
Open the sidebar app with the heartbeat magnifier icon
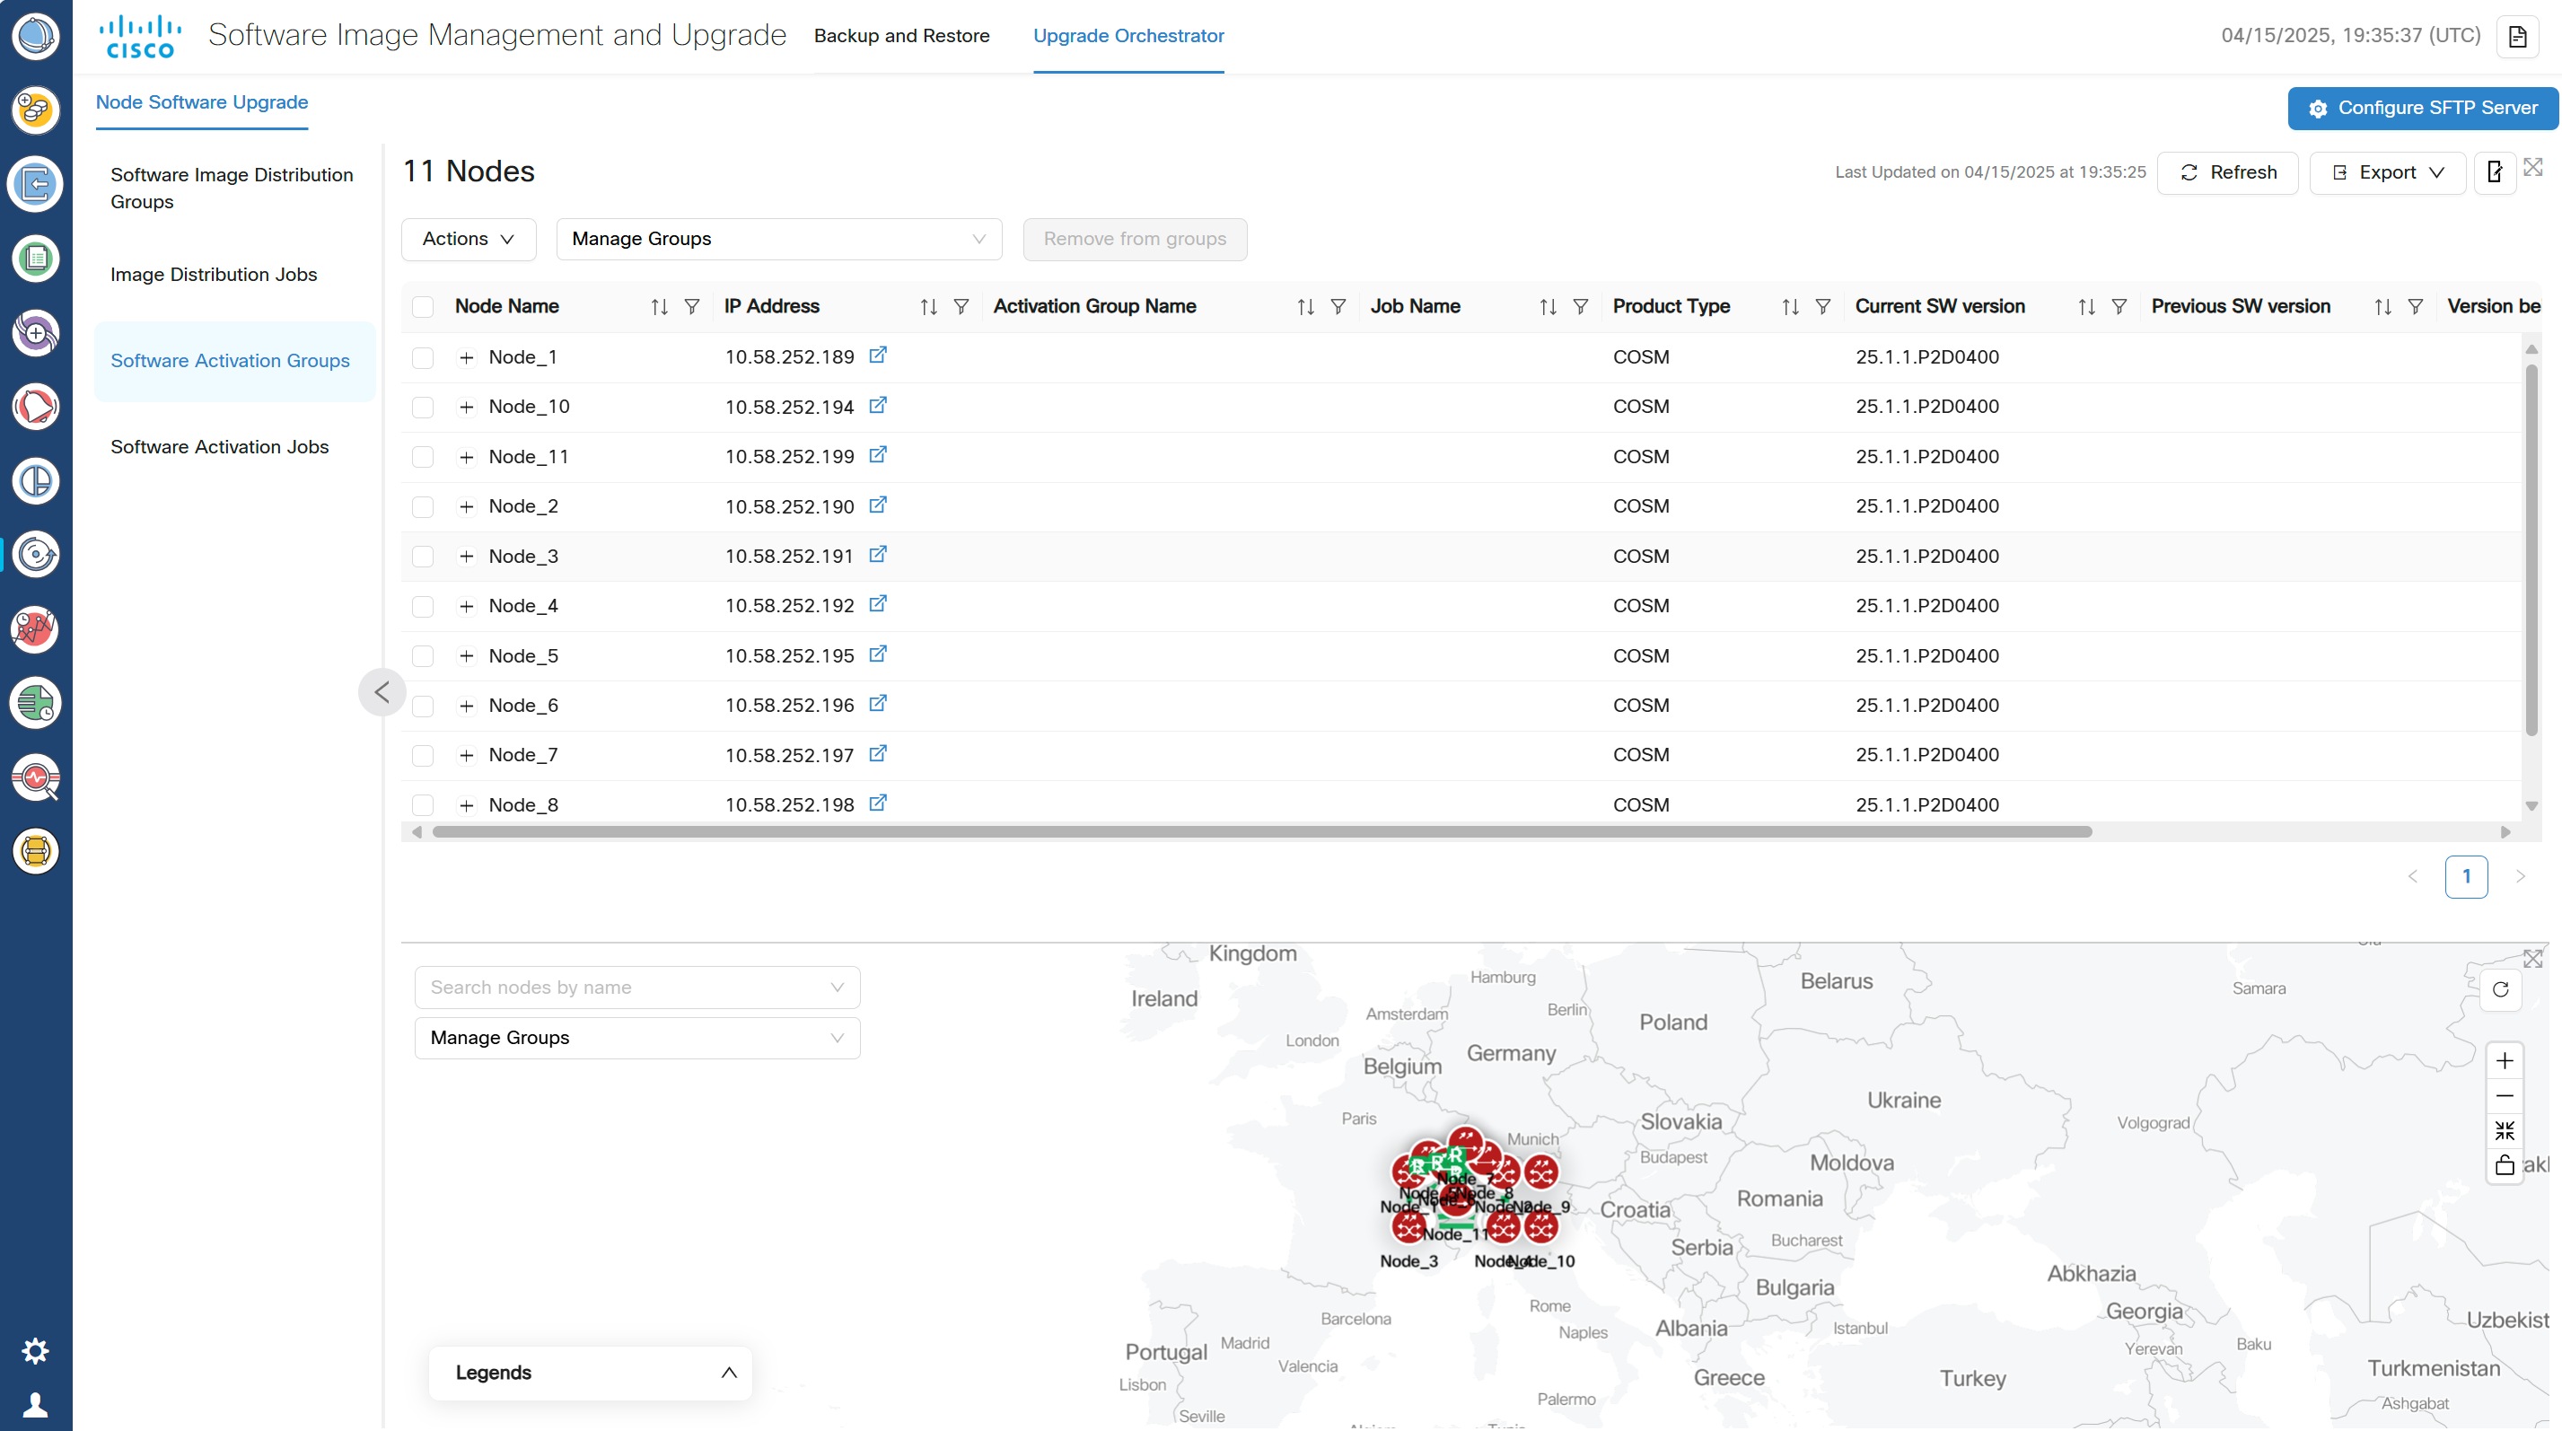(36, 777)
